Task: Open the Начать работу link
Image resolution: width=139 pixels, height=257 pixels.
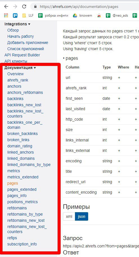Action: 20,36
